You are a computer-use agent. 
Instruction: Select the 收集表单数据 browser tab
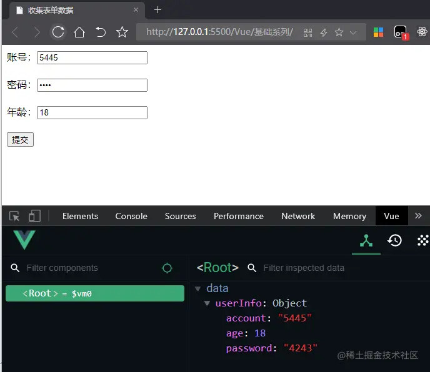click(x=77, y=10)
